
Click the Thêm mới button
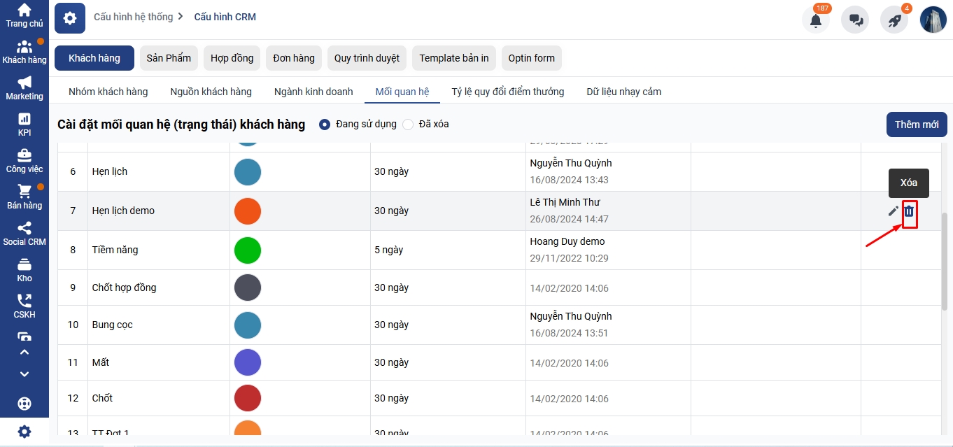tap(916, 125)
